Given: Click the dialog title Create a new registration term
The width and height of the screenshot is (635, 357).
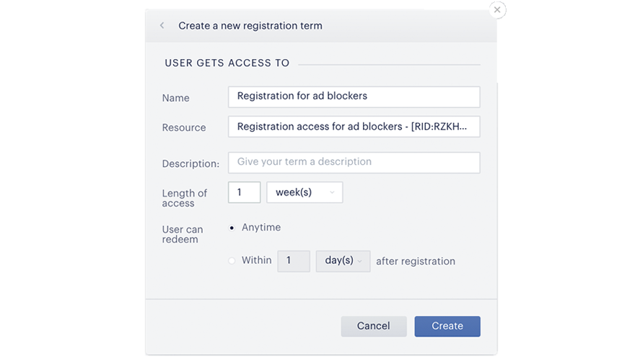Looking at the screenshot, I should [x=250, y=26].
